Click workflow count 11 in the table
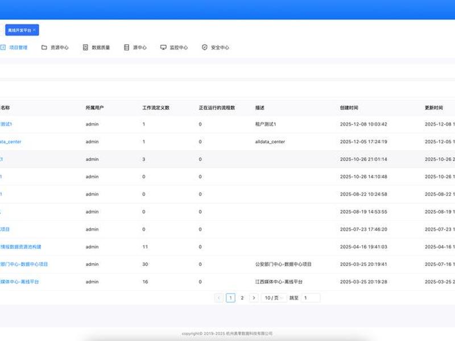Viewport: 455px width, 341px height. (145, 247)
